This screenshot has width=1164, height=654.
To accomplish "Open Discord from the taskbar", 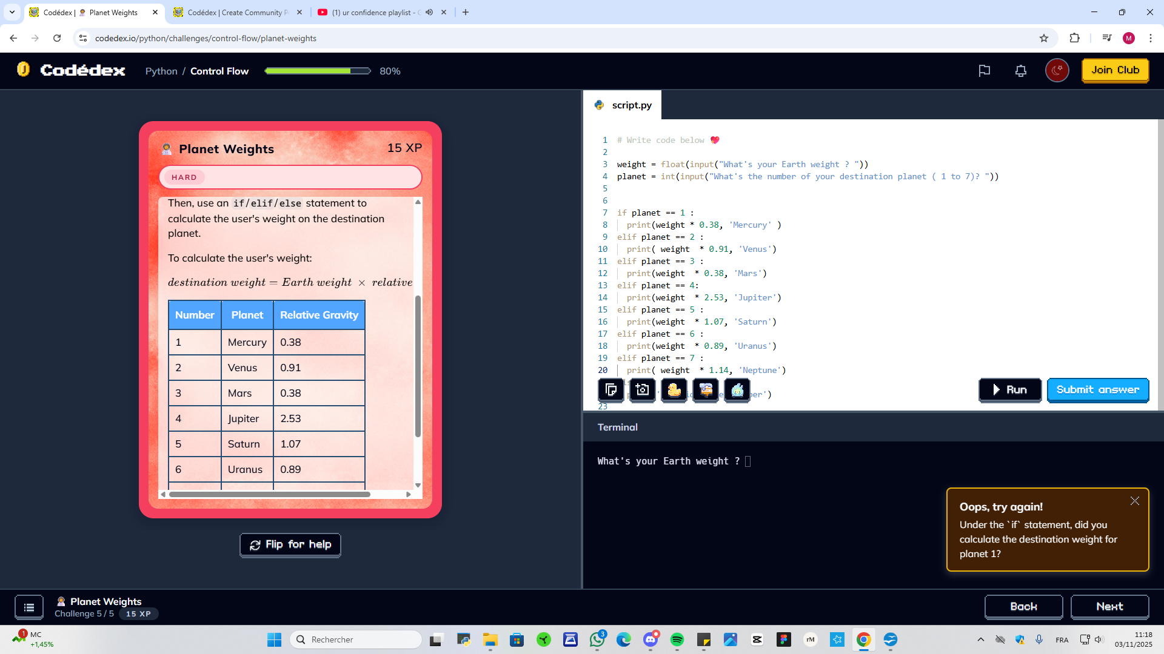I will (651, 639).
